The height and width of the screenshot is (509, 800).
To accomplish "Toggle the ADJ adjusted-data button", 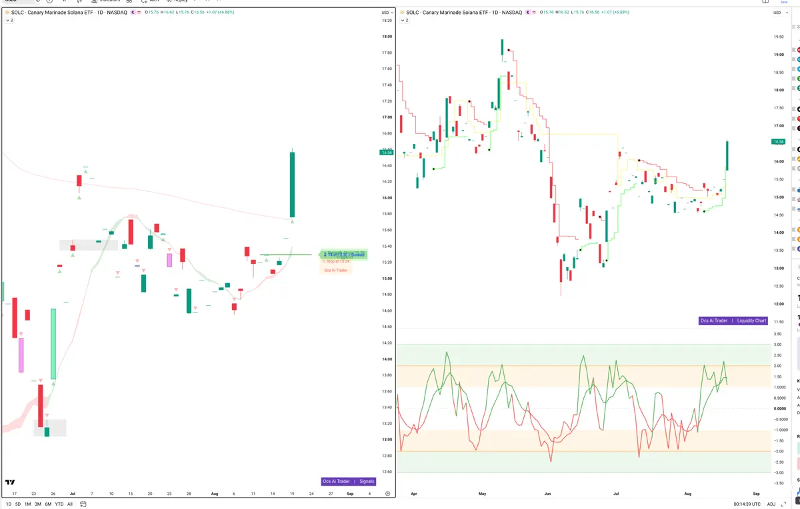I will coord(771,504).
